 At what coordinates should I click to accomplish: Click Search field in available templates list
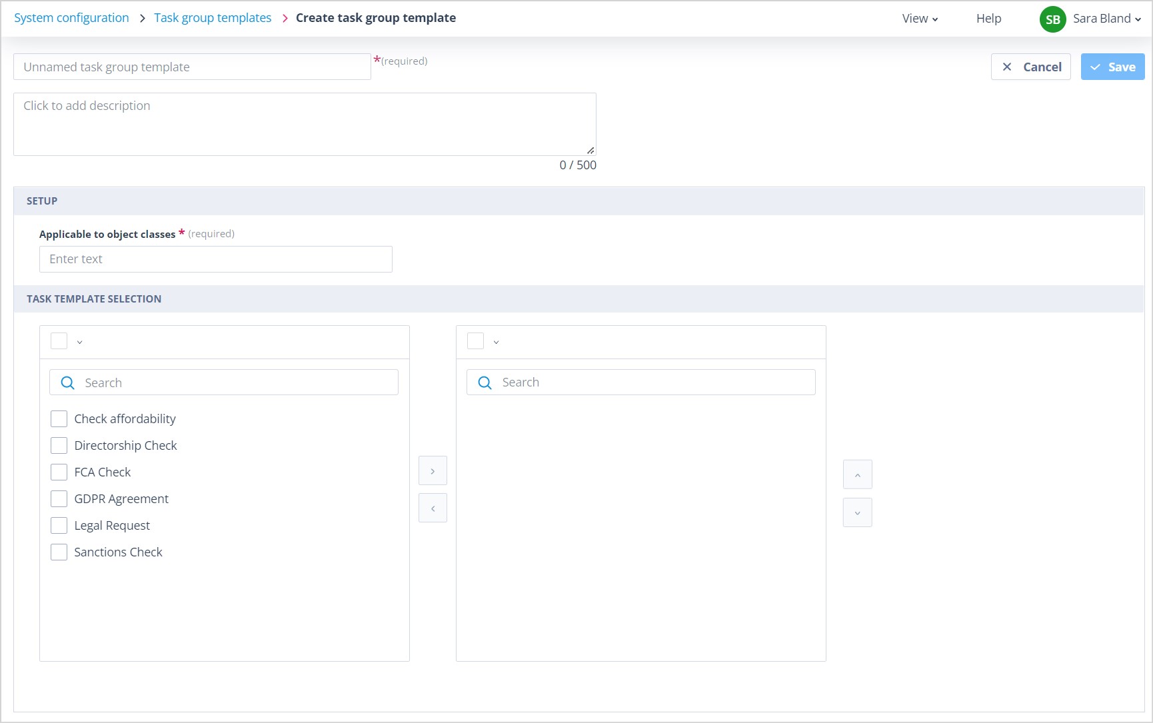pos(224,382)
